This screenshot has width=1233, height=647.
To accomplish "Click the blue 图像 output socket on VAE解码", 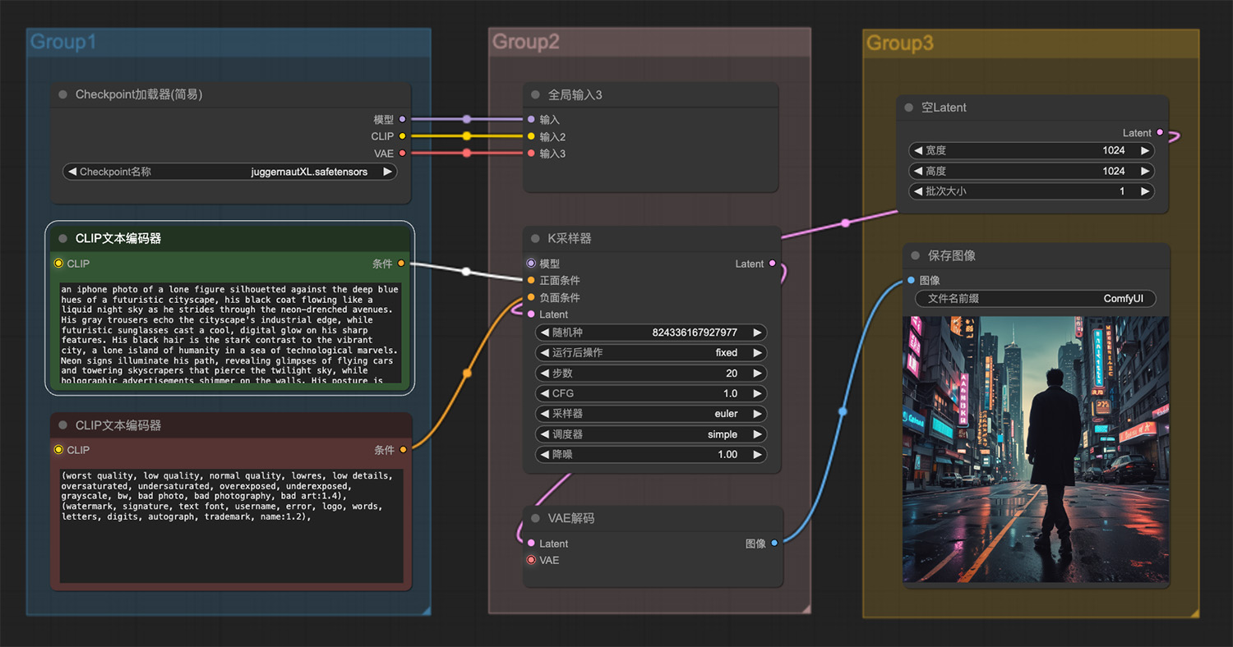I will coord(774,543).
